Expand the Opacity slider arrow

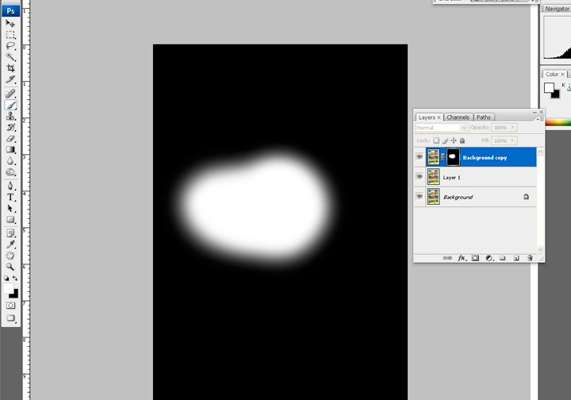click(x=513, y=128)
